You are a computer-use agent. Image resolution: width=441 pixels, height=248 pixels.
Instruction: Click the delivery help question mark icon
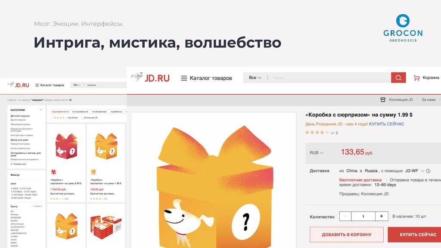(x=428, y=171)
